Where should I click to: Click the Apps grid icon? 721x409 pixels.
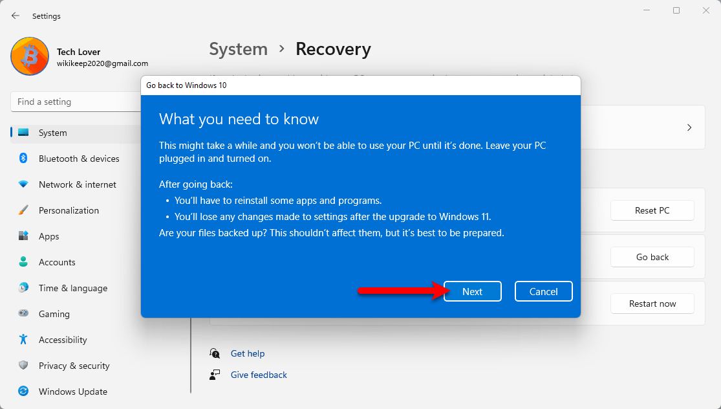coord(23,236)
